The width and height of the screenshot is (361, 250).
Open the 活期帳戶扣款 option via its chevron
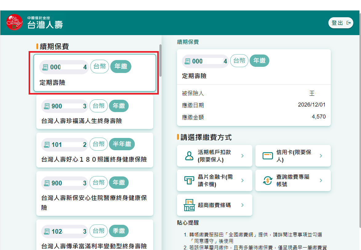pos(243,156)
